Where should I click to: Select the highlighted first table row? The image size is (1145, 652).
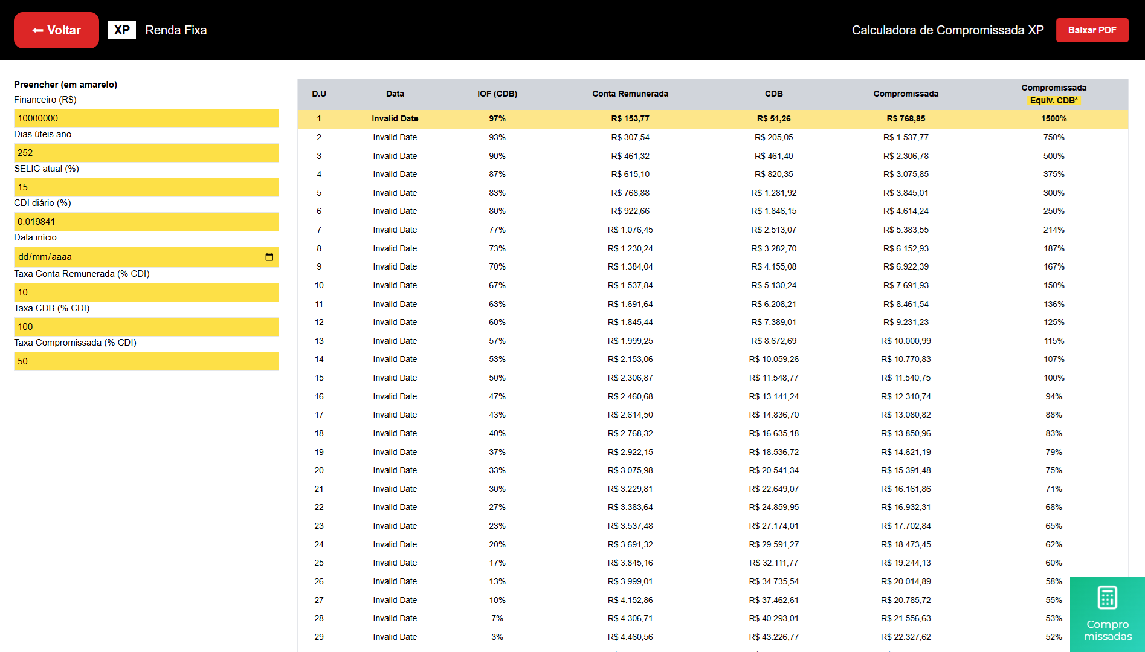pyautogui.click(x=712, y=119)
